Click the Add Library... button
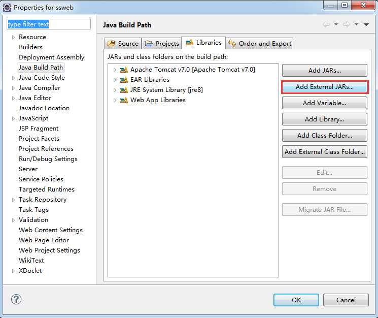 pos(325,119)
